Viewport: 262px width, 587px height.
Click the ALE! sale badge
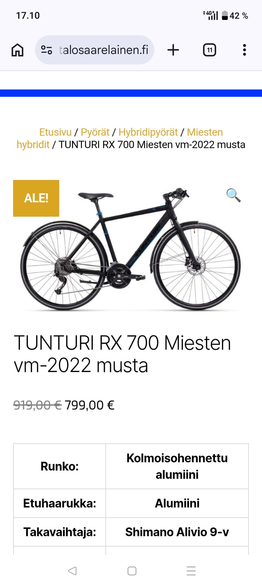pyautogui.click(x=36, y=198)
